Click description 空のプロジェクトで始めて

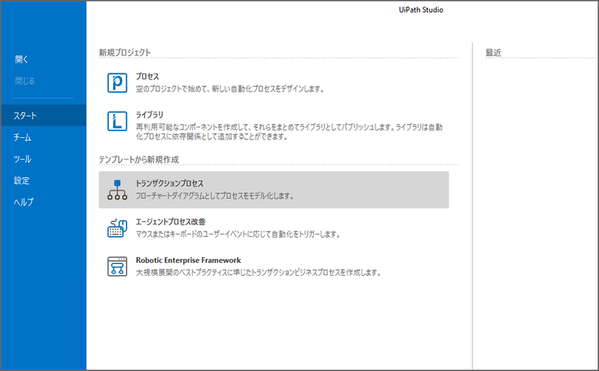pos(231,89)
